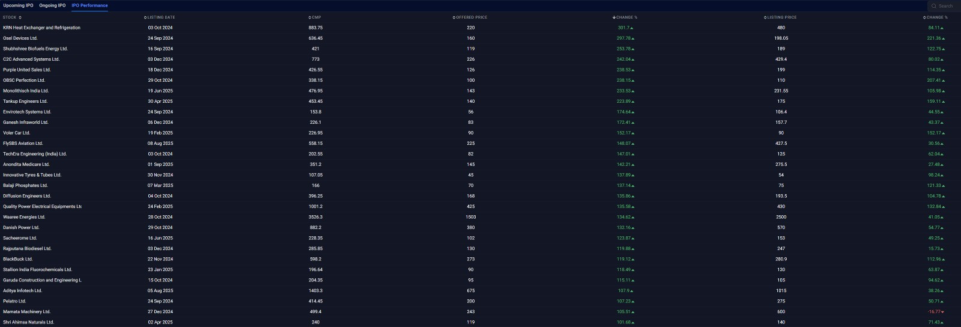This screenshot has height=327, width=961.
Task: Sort by Offered Price column header
Action: click(x=471, y=17)
